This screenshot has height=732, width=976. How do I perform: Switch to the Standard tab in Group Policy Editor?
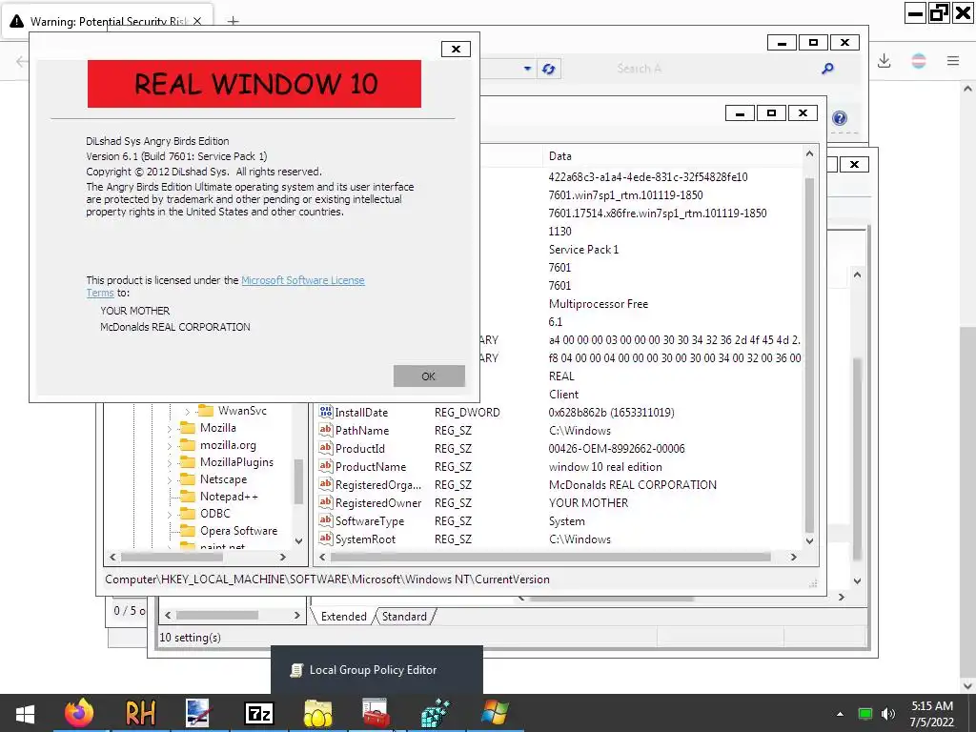click(x=404, y=617)
